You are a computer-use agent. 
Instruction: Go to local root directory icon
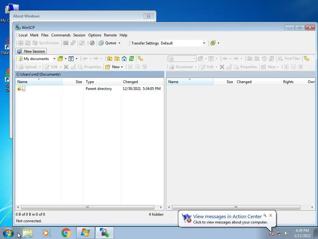click(117, 59)
